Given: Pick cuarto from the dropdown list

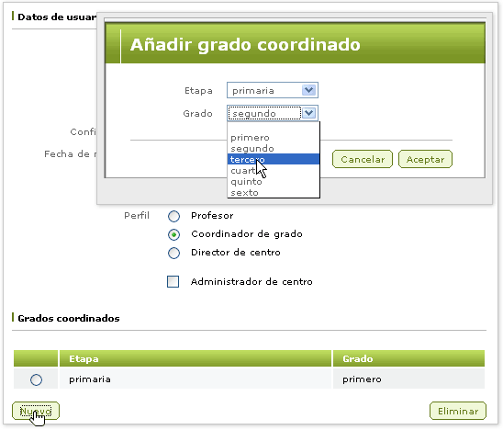Looking at the screenshot, I should 274,171.
